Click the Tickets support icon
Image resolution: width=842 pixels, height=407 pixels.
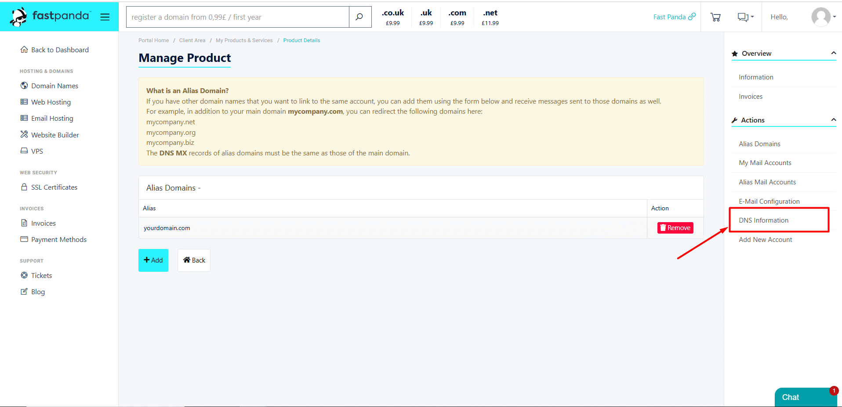[24, 275]
